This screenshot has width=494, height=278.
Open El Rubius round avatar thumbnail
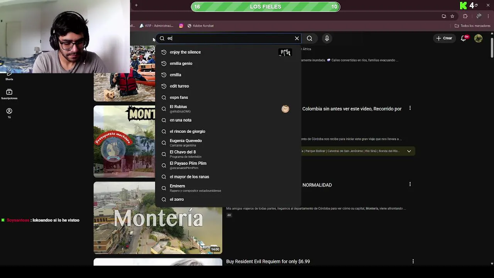285,109
